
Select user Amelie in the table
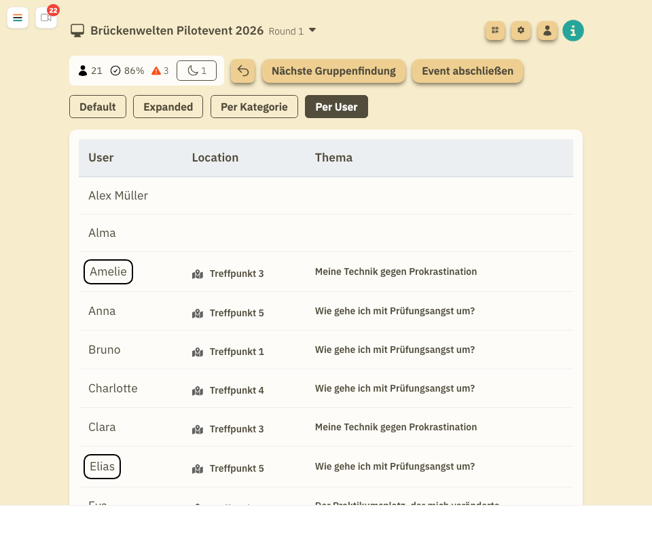coord(108,272)
